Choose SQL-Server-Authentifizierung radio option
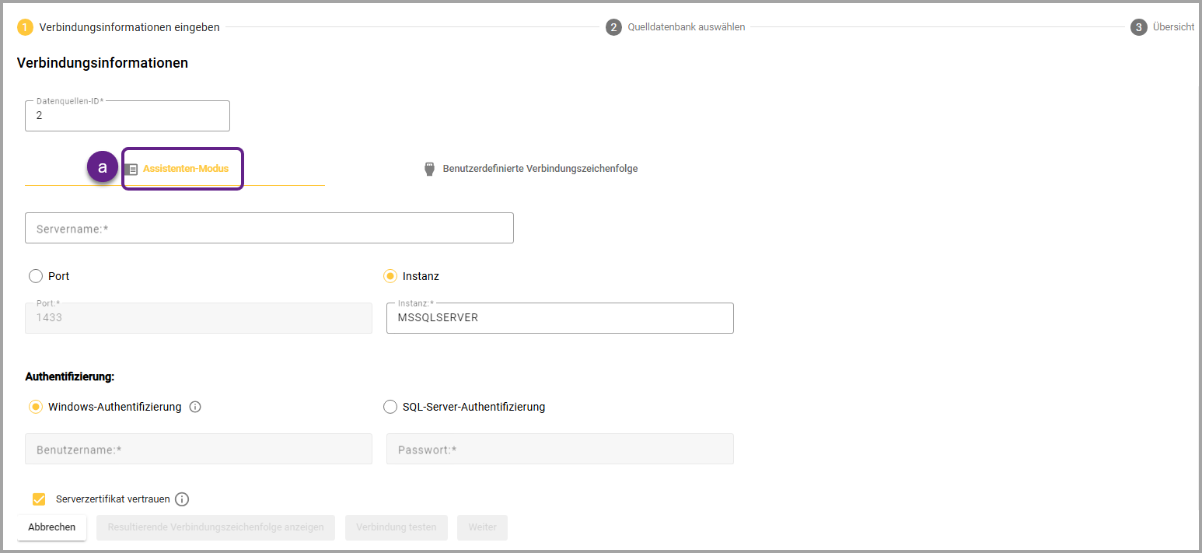The height and width of the screenshot is (553, 1202). 390,407
